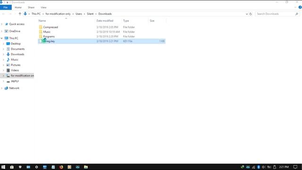Open Quick access in navigation pane

pyautogui.click(x=17, y=24)
